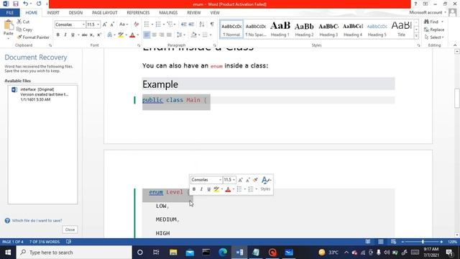Click the vertical document scrollbar thumb
Screen dimensions: 460x259
click(x=457, y=99)
